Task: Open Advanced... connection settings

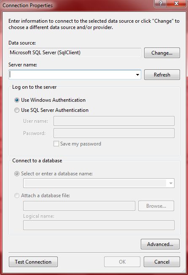Action: click(x=160, y=244)
